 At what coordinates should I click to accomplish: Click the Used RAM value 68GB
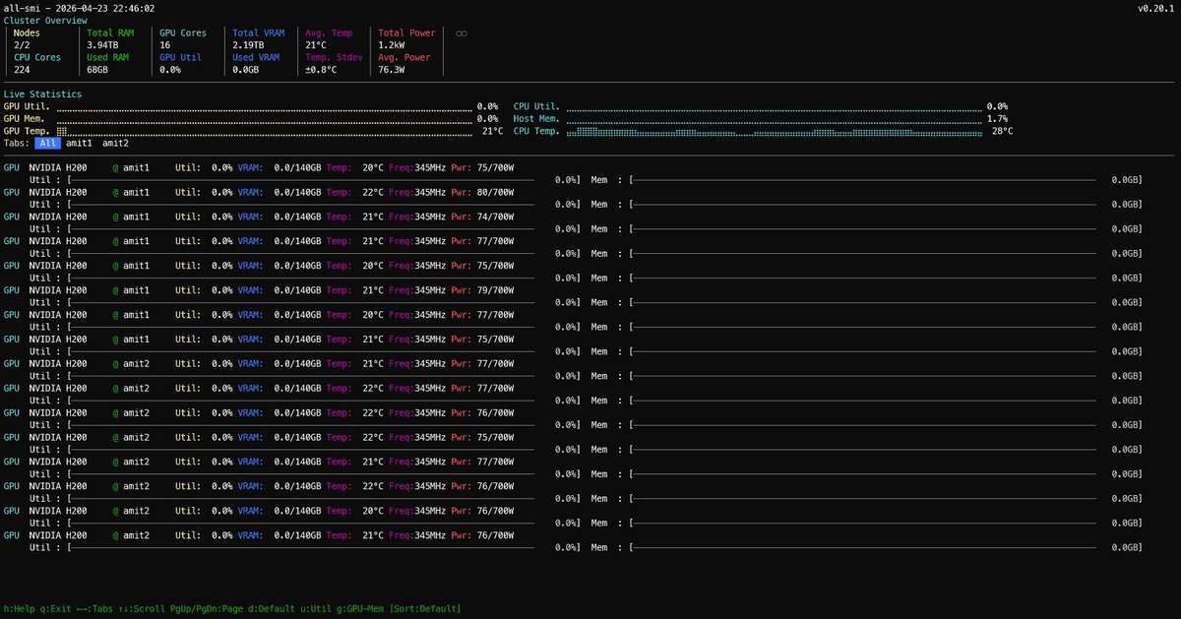[97, 70]
